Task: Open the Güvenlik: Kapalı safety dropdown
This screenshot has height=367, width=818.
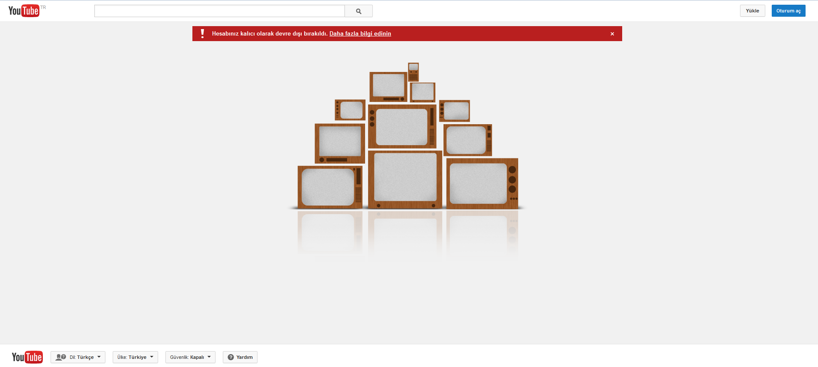Action: point(190,357)
